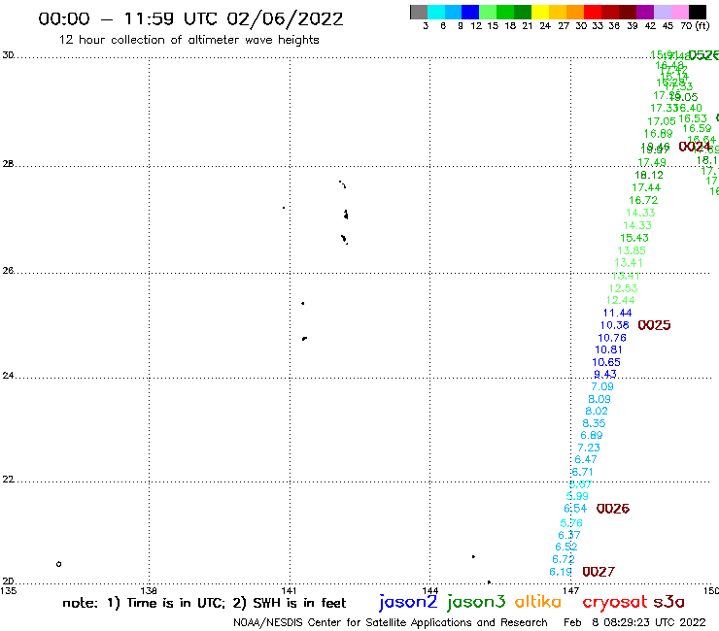Click the 16.72 wave height value
Screen dimensions: 719x631
point(643,200)
